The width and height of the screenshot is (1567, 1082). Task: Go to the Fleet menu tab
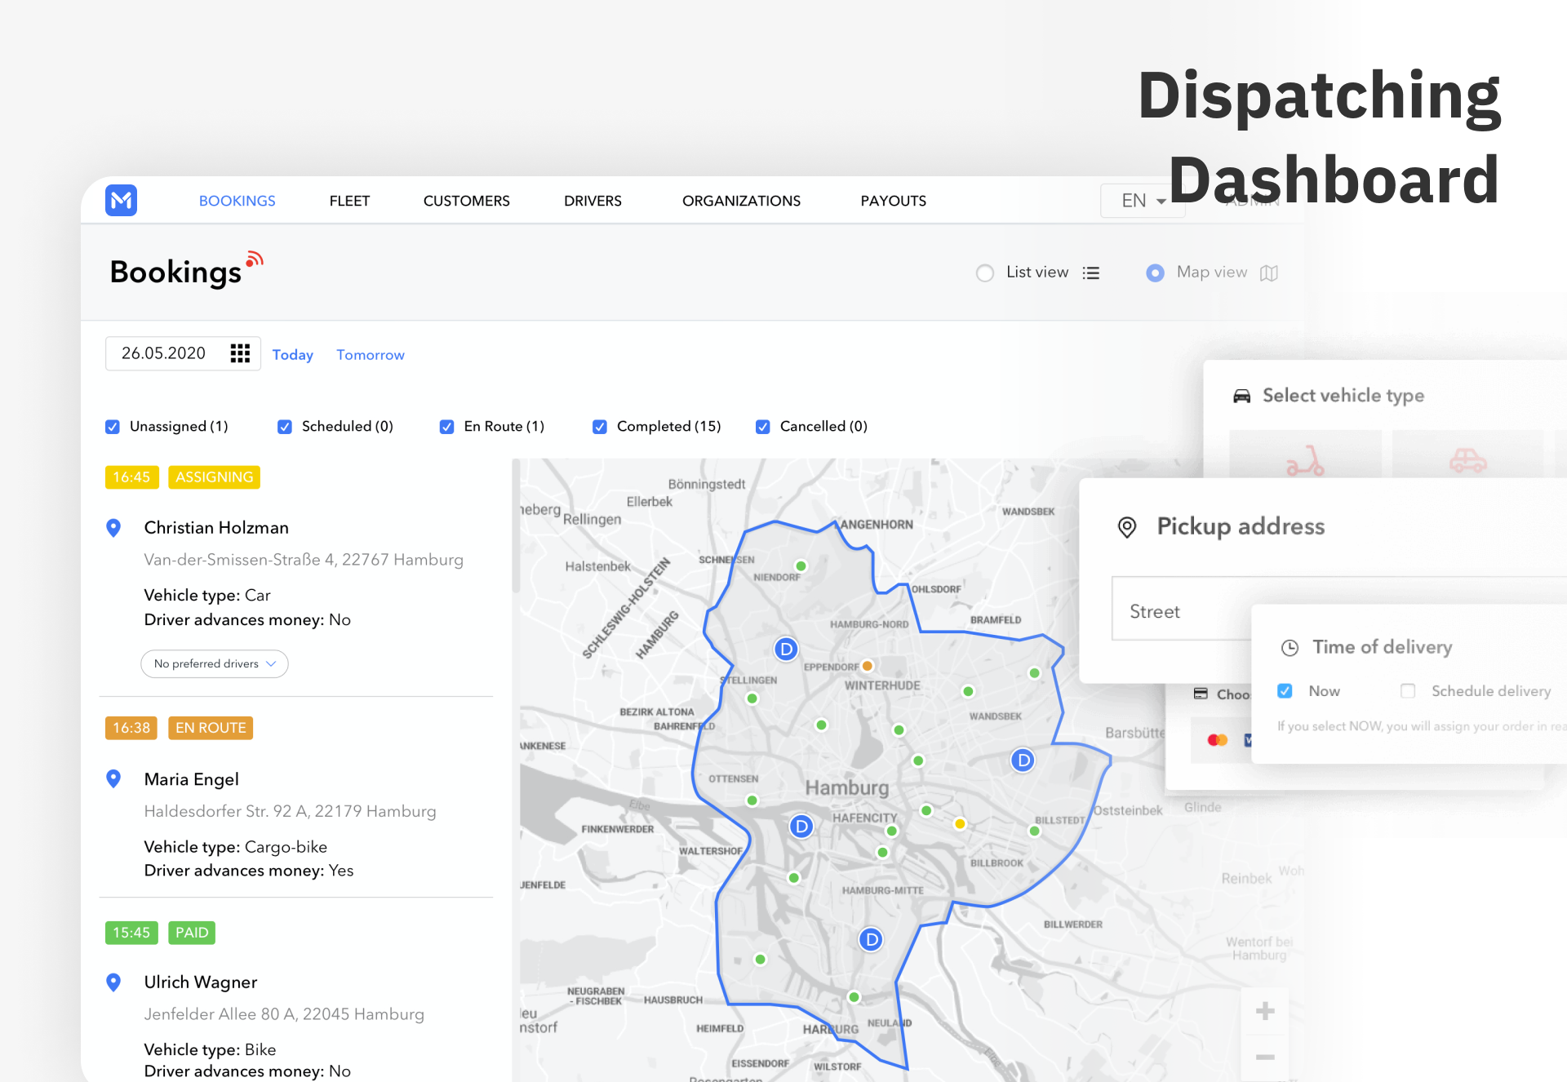pyautogui.click(x=349, y=201)
